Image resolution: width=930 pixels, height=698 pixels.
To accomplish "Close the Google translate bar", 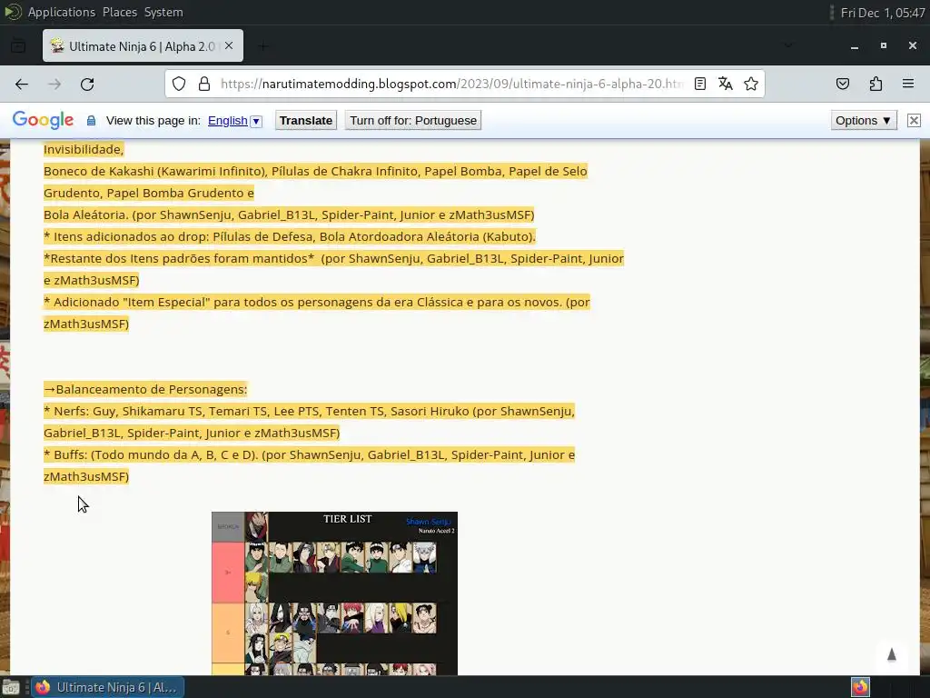I will (914, 121).
